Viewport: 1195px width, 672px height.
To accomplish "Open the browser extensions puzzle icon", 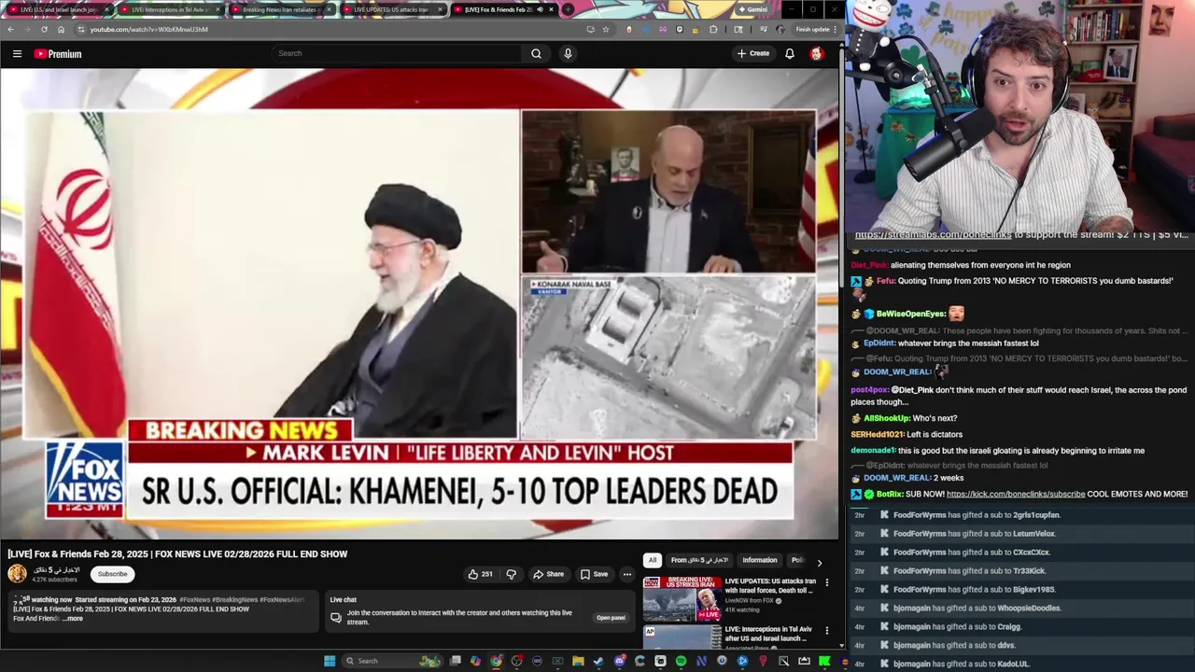I will coord(713,29).
